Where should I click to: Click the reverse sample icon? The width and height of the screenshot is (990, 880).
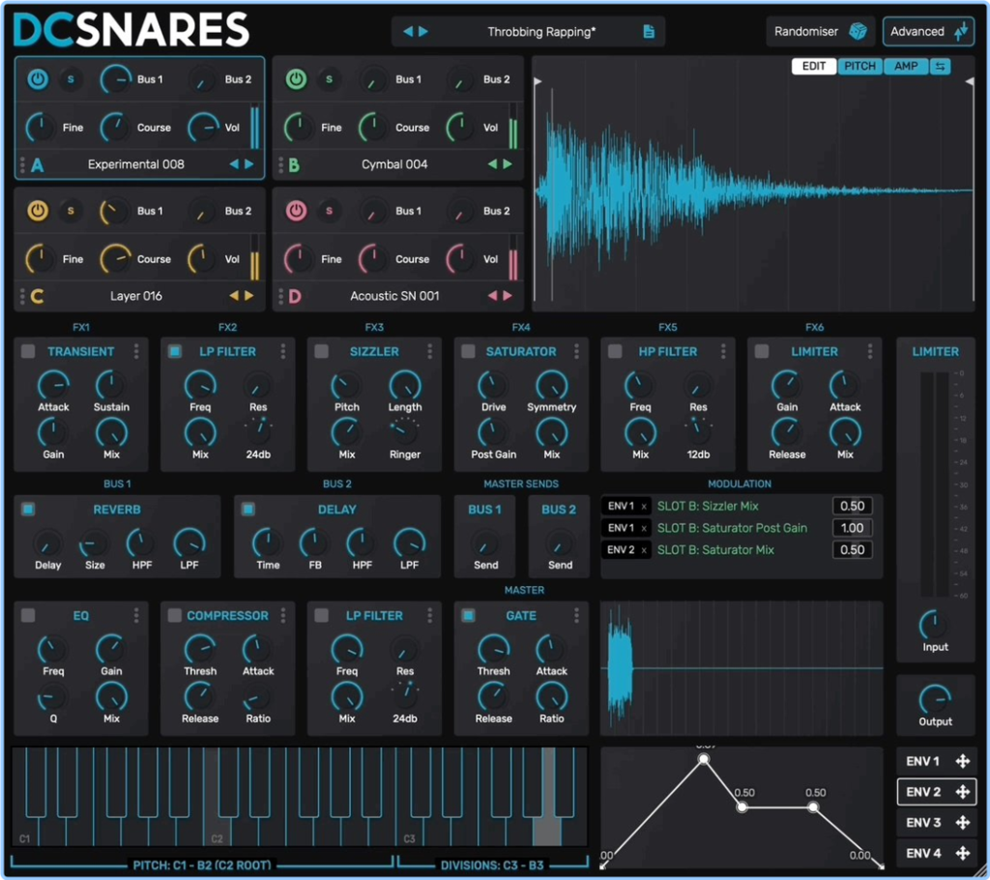pyautogui.click(x=940, y=67)
